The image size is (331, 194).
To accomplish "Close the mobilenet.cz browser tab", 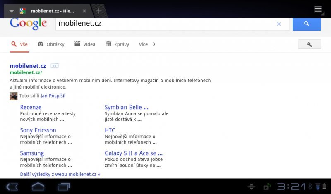I will point(84,11).
